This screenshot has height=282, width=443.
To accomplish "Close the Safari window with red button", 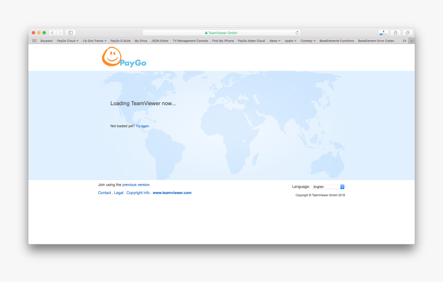I will coord(33,33).
